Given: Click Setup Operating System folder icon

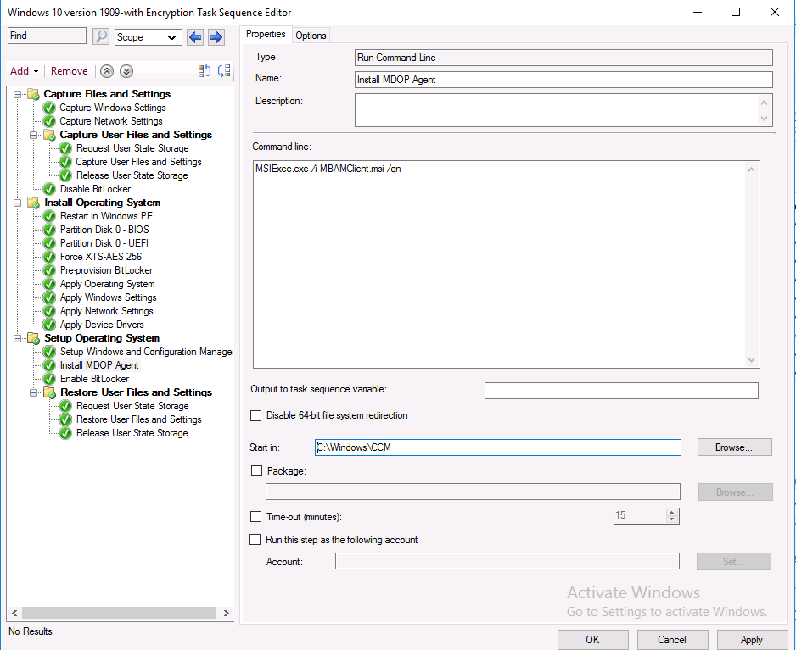Looking at the screenshot, I should (x=33, y=338).
